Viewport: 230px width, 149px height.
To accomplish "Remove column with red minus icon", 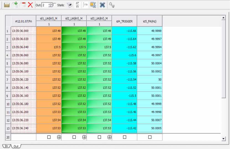I will click(23, 5).
